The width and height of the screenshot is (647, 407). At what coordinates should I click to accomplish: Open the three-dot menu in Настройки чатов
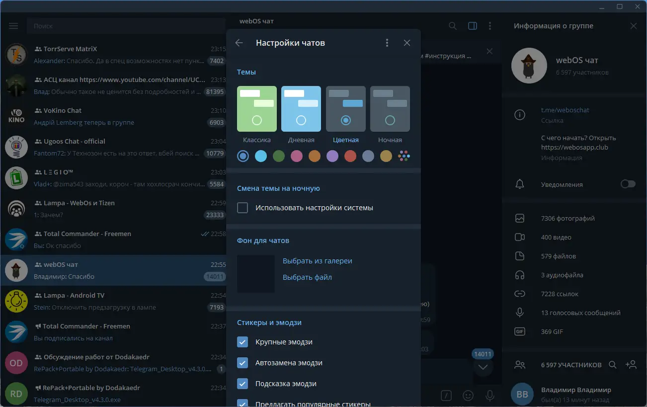coord(387,43)
